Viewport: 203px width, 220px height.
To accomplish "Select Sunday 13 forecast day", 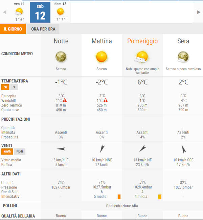I will click(x=61, y=12).
